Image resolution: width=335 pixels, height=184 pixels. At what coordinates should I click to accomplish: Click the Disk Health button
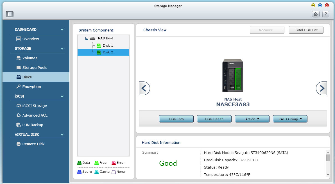coord(214,119)
